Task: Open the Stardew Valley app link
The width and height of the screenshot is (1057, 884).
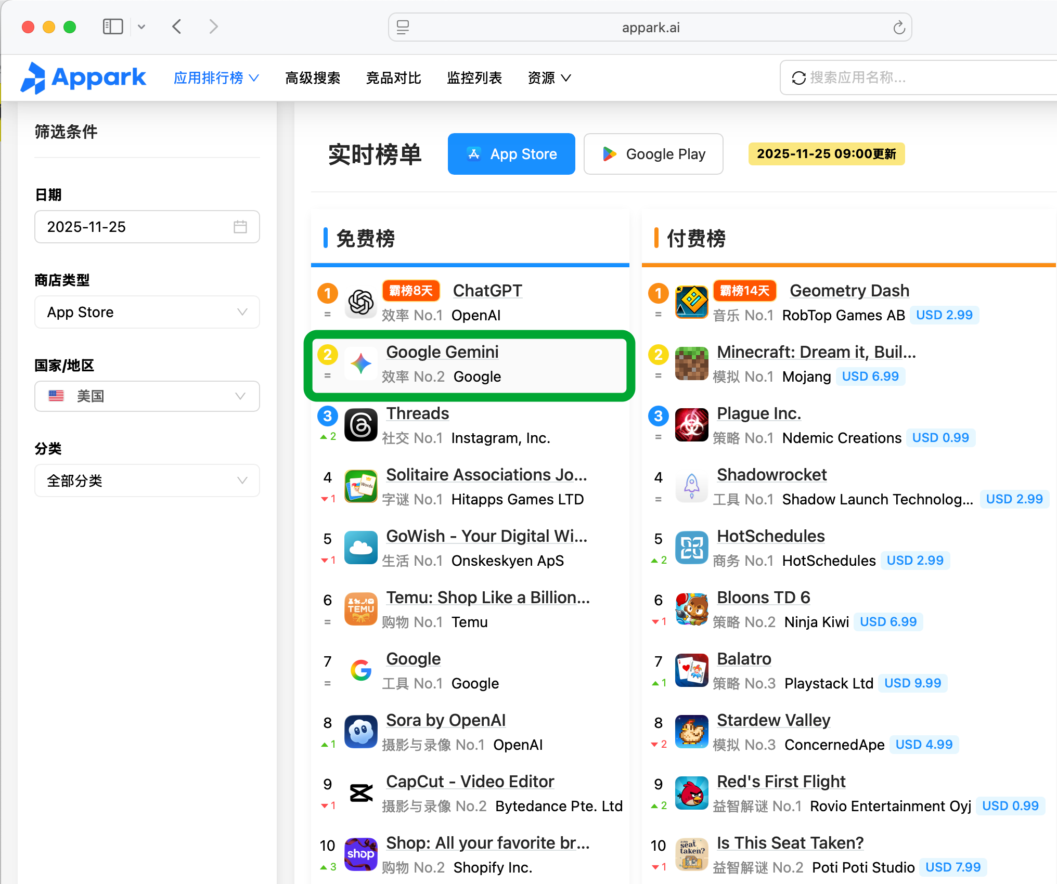Action: [773, 720]
